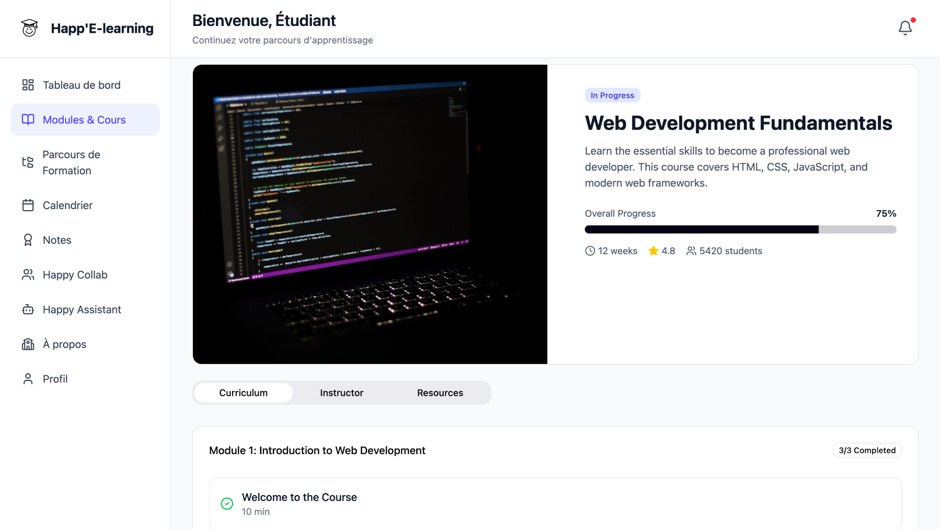Click the Web Development Fundamentals title
The height and width of the screenshot is (529, 940).
pyautogui.click(x=738, y=123)
